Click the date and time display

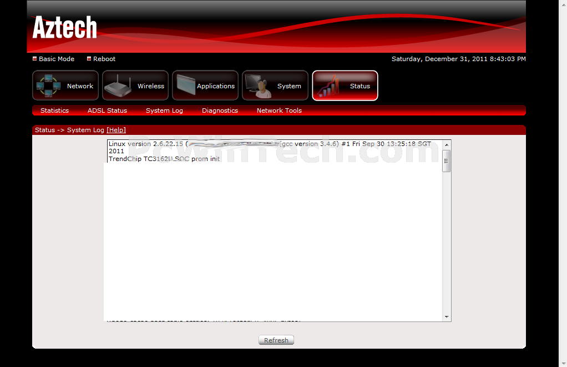pos(458,59)
